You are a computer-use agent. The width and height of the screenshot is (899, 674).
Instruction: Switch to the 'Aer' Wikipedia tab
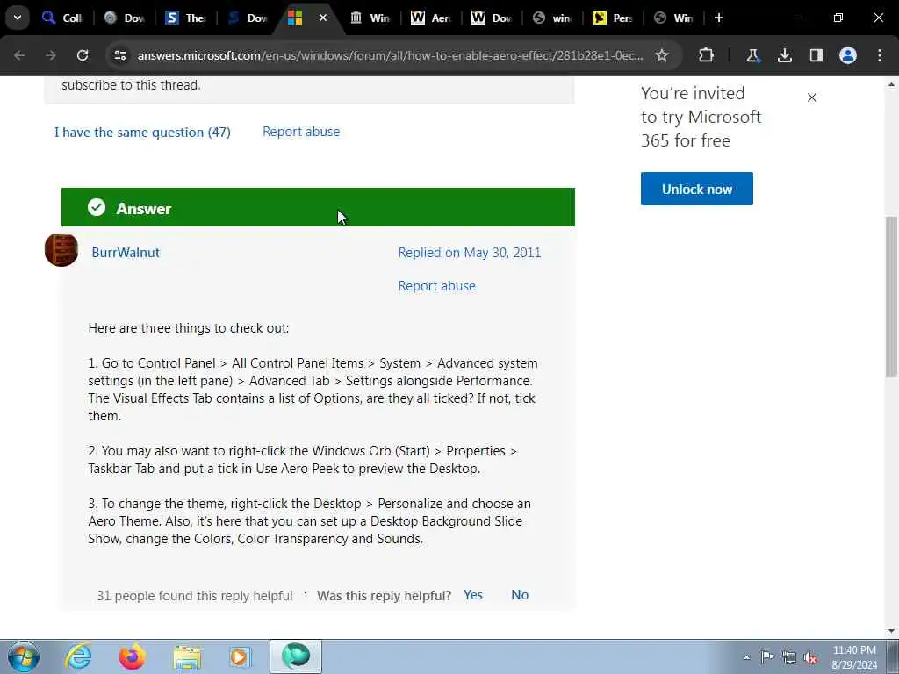(x=430, y=18)
